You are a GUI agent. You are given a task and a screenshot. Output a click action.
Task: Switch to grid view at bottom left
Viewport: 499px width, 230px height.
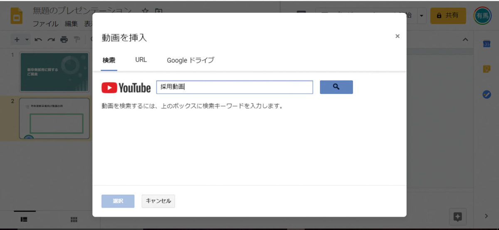click(74, 219)
